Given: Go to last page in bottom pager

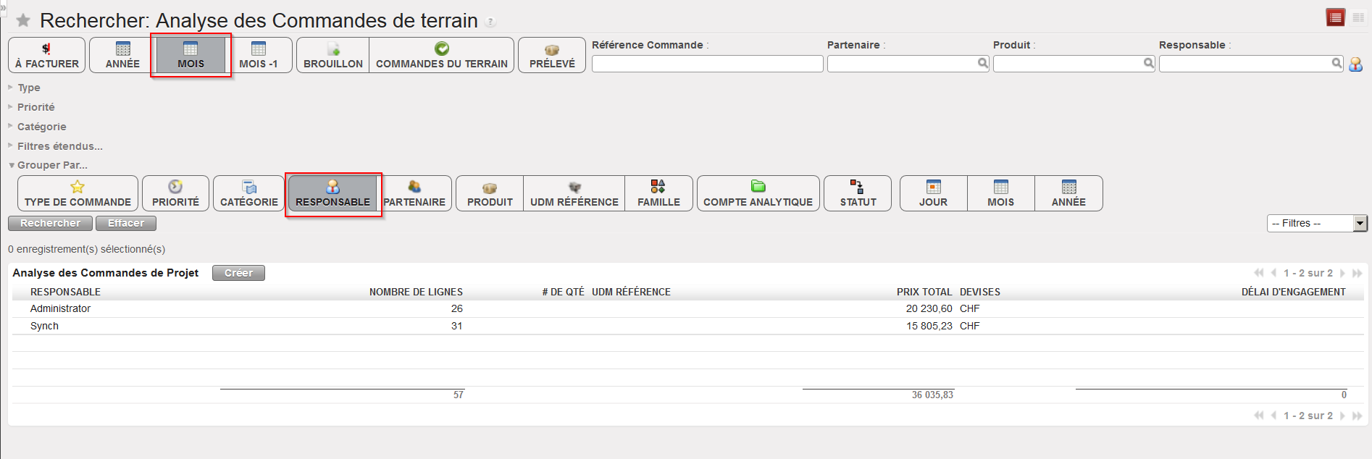Looking at the screenshot, I should click(x=1357, y=416).
